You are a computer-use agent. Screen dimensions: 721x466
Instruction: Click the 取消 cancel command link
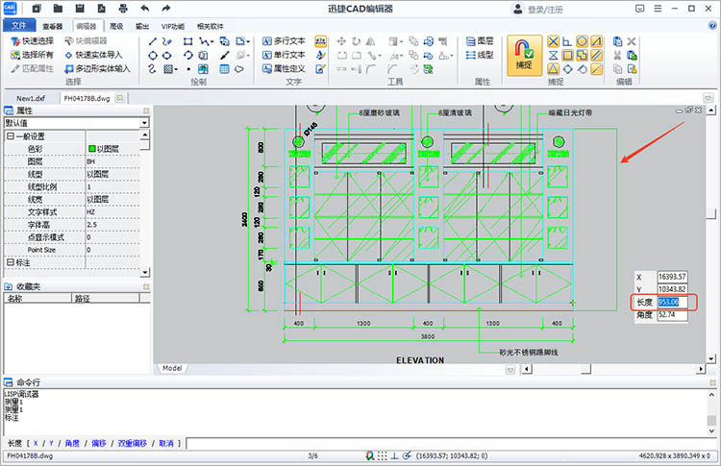point(166,444)
